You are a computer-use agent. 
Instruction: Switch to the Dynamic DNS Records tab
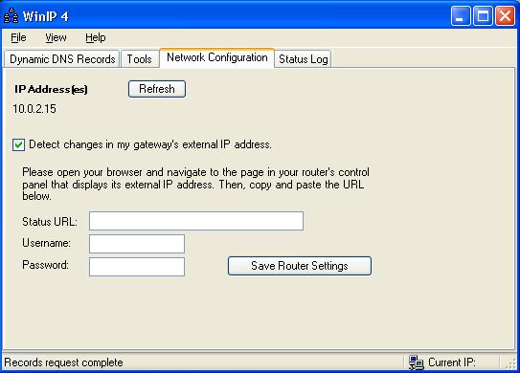[62, 59]
